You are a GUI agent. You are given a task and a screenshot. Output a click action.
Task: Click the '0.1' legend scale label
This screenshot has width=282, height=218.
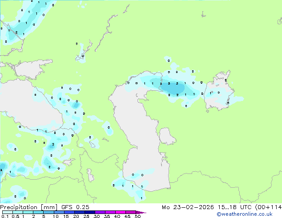click(5, 216)
